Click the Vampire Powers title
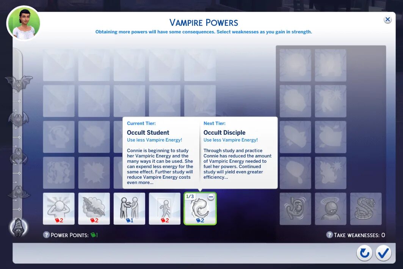The height and width of the screenshot is (269, 403). [204, 23]
